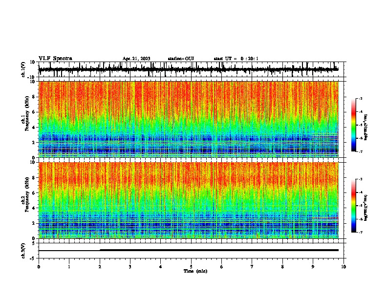Click tick label "1" on Time axis
387x299 pixels.
point(69,267)
